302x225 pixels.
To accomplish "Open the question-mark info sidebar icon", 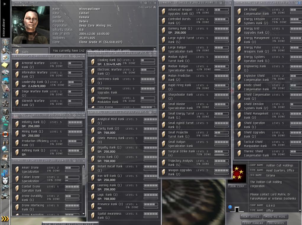I will pyautogui.click(x=5, y=172).
